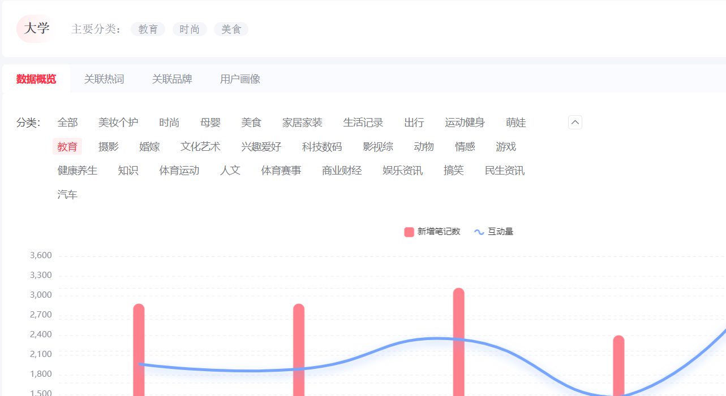
Task: Pick the 情感 category filter
Action: [x=465, y=147]
